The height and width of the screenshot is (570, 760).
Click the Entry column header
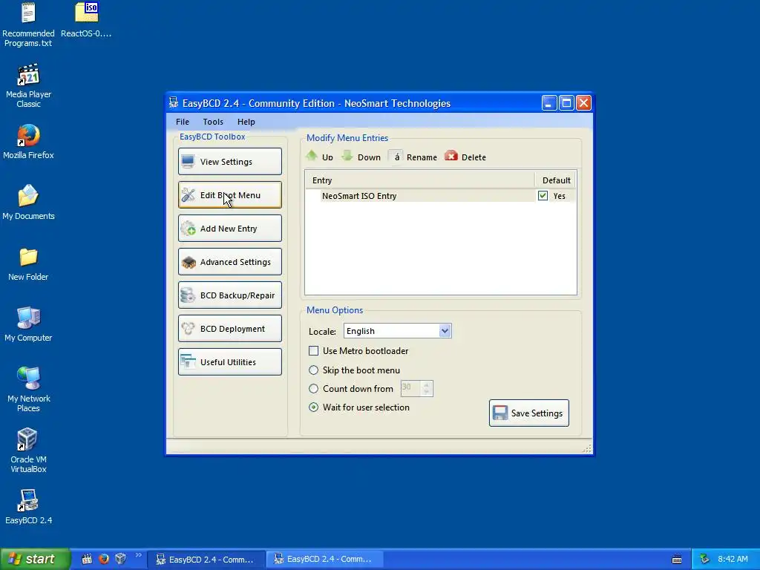click(x=420, y=180)
